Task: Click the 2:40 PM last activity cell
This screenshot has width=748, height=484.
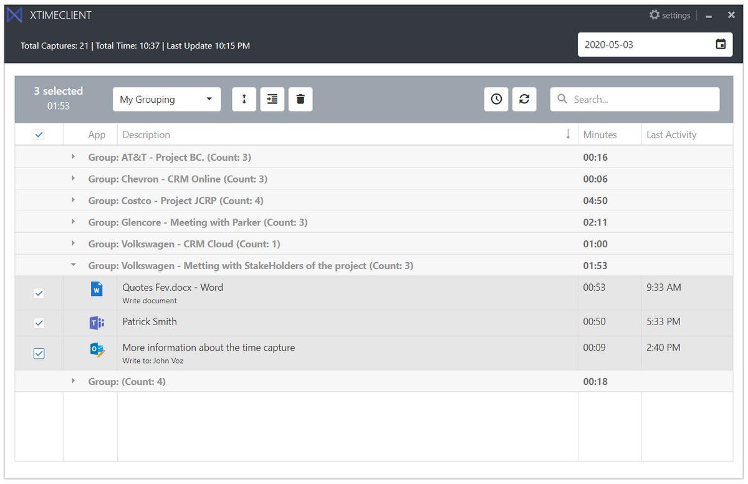Action: (x=663, y=348)
